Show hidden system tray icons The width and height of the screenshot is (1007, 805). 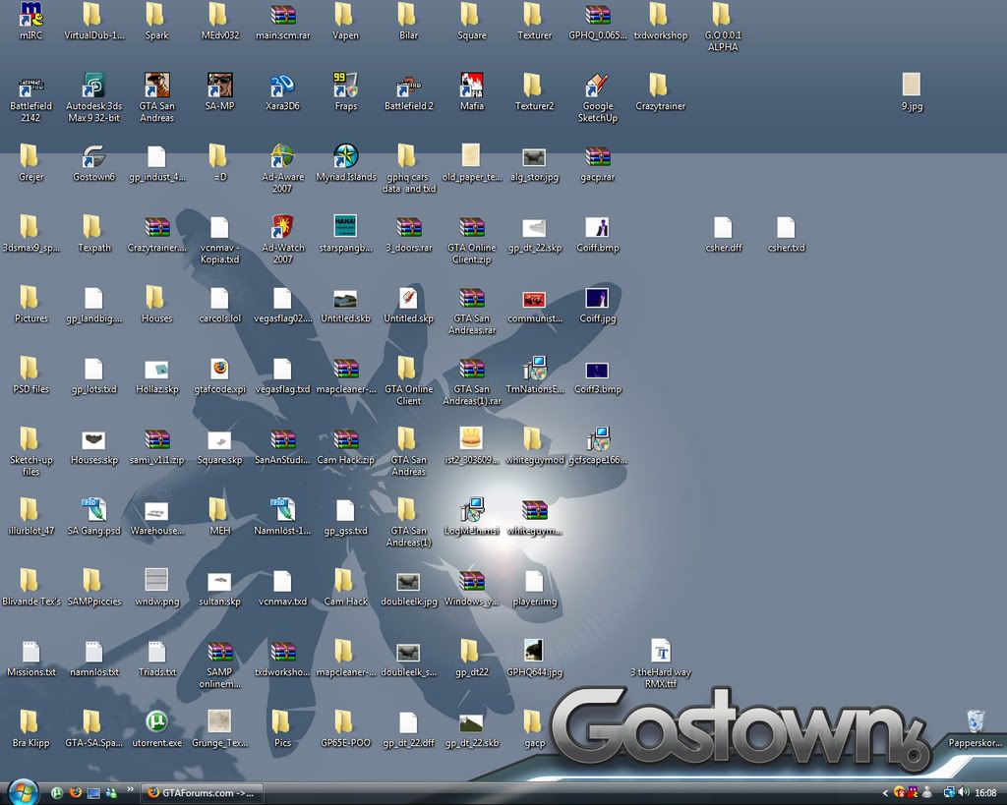point(885,792)
